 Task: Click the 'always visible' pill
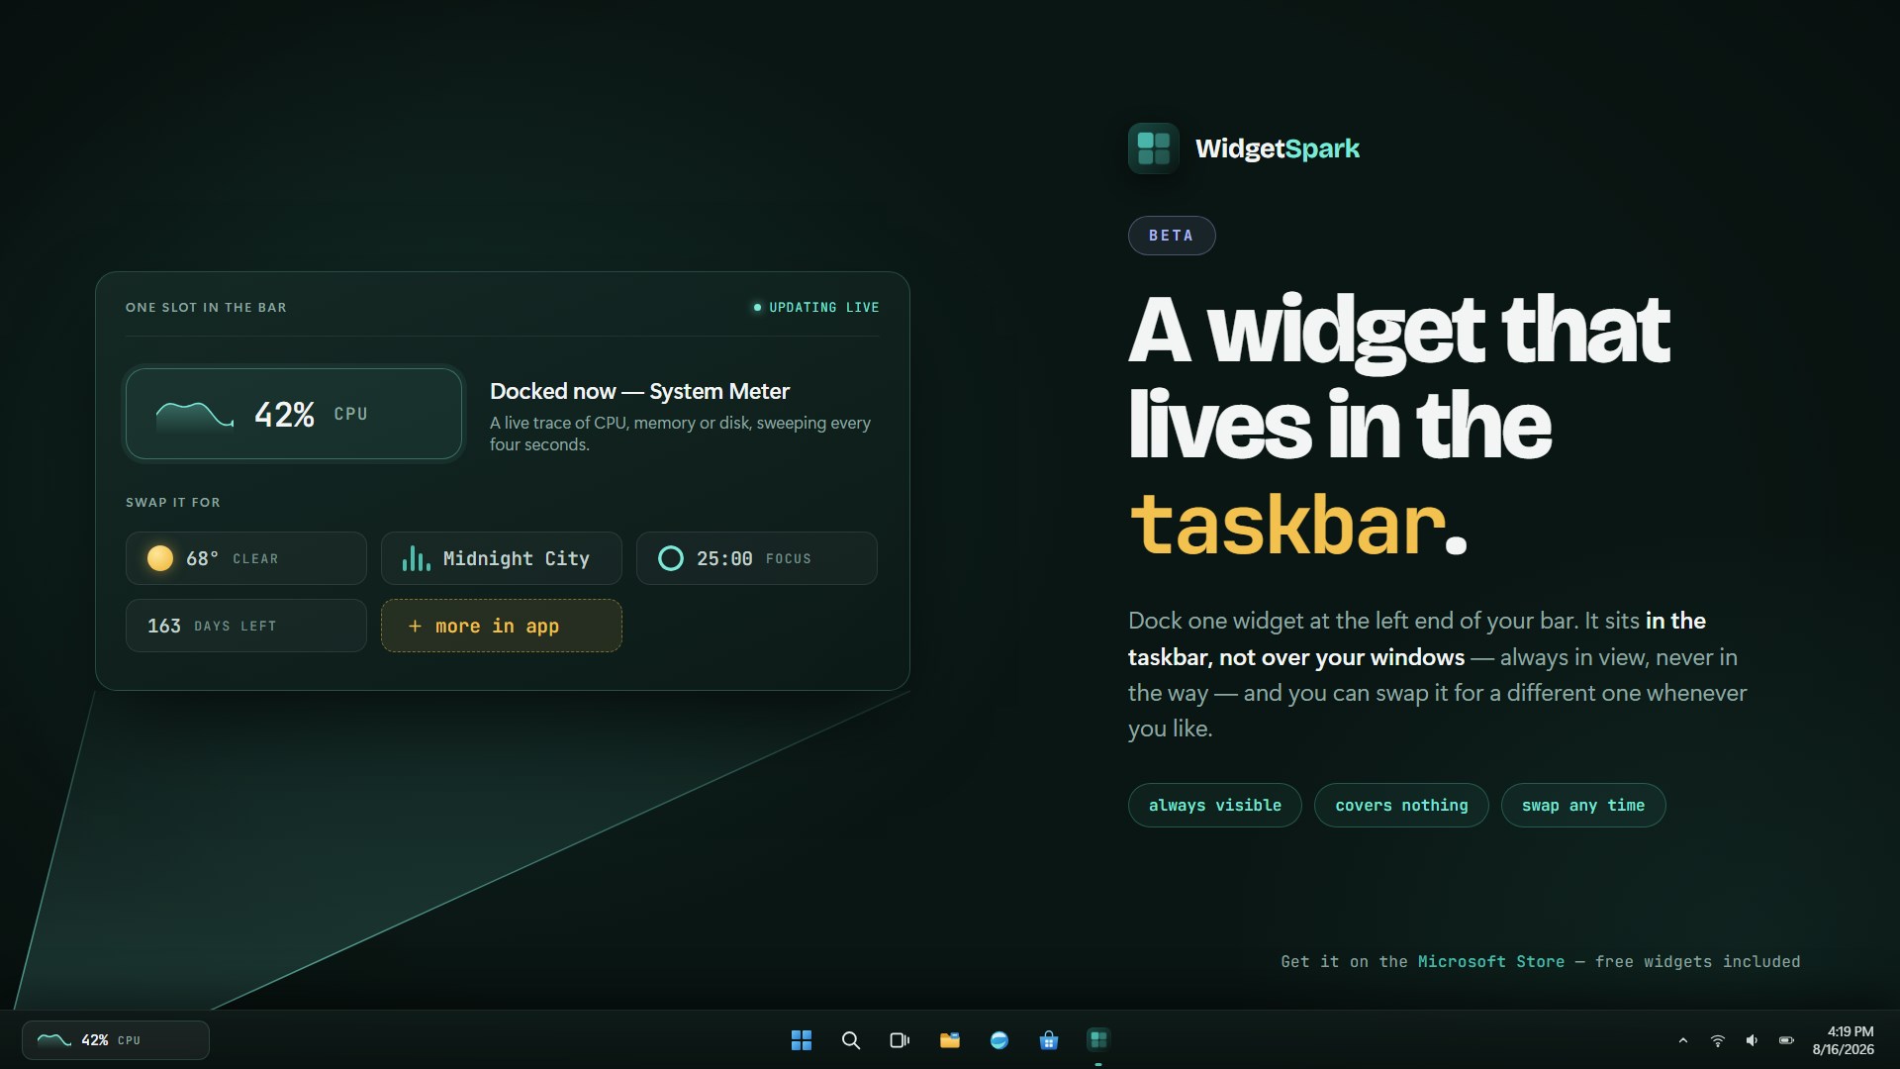(1215, 806)
